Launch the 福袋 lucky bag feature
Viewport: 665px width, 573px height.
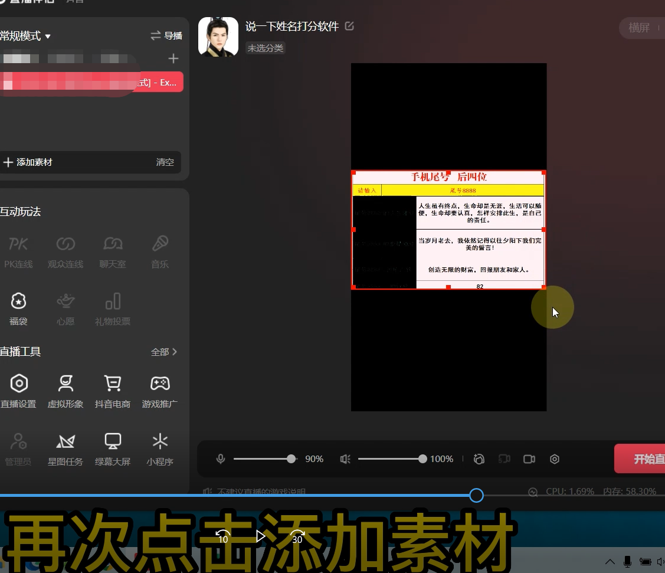coord(18,307)
